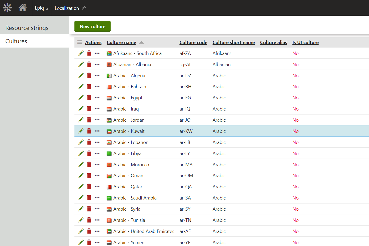Edit the Afrikaans - South Africa culture

click(81, 53)
